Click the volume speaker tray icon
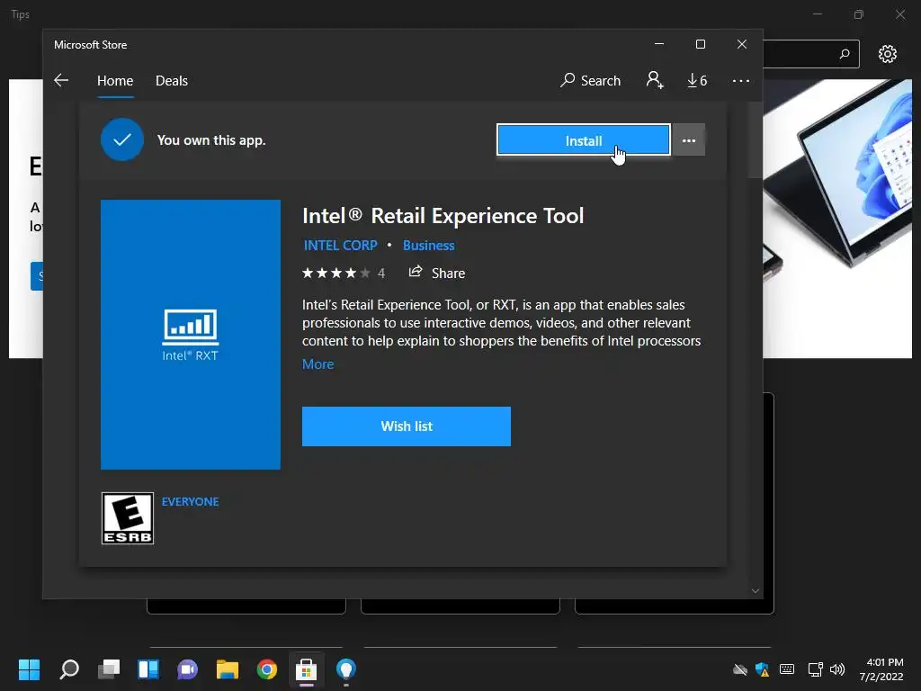 tap(837, 669)
